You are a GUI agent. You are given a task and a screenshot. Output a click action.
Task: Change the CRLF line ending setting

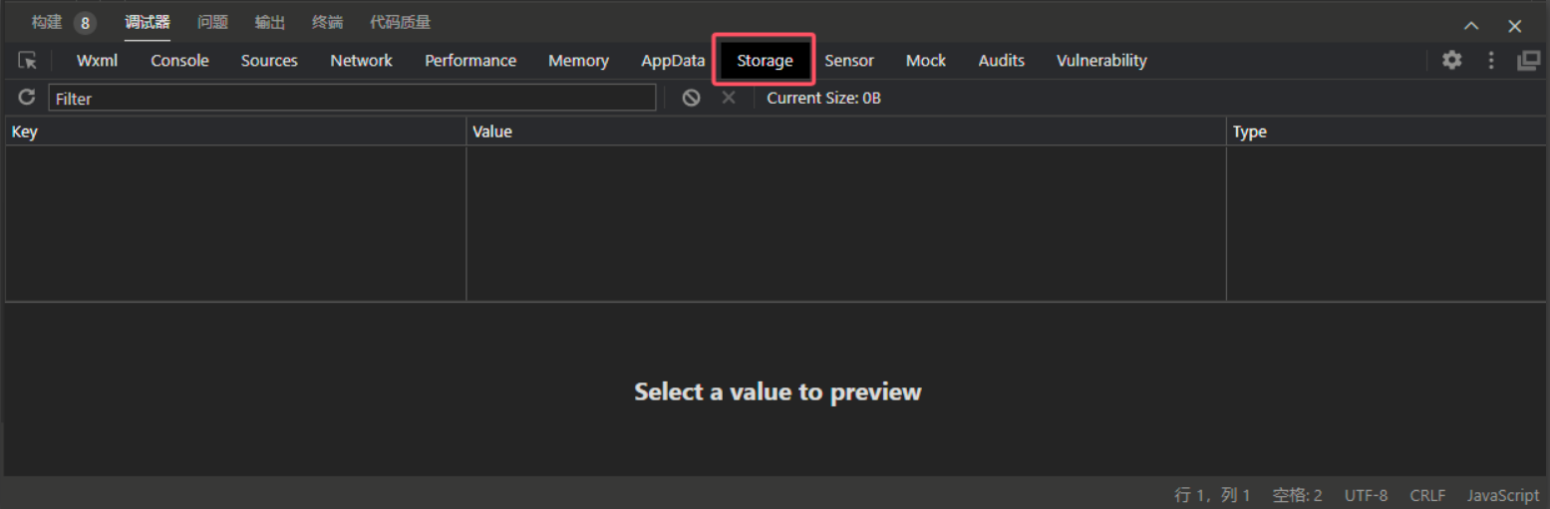pos(1427,495)
